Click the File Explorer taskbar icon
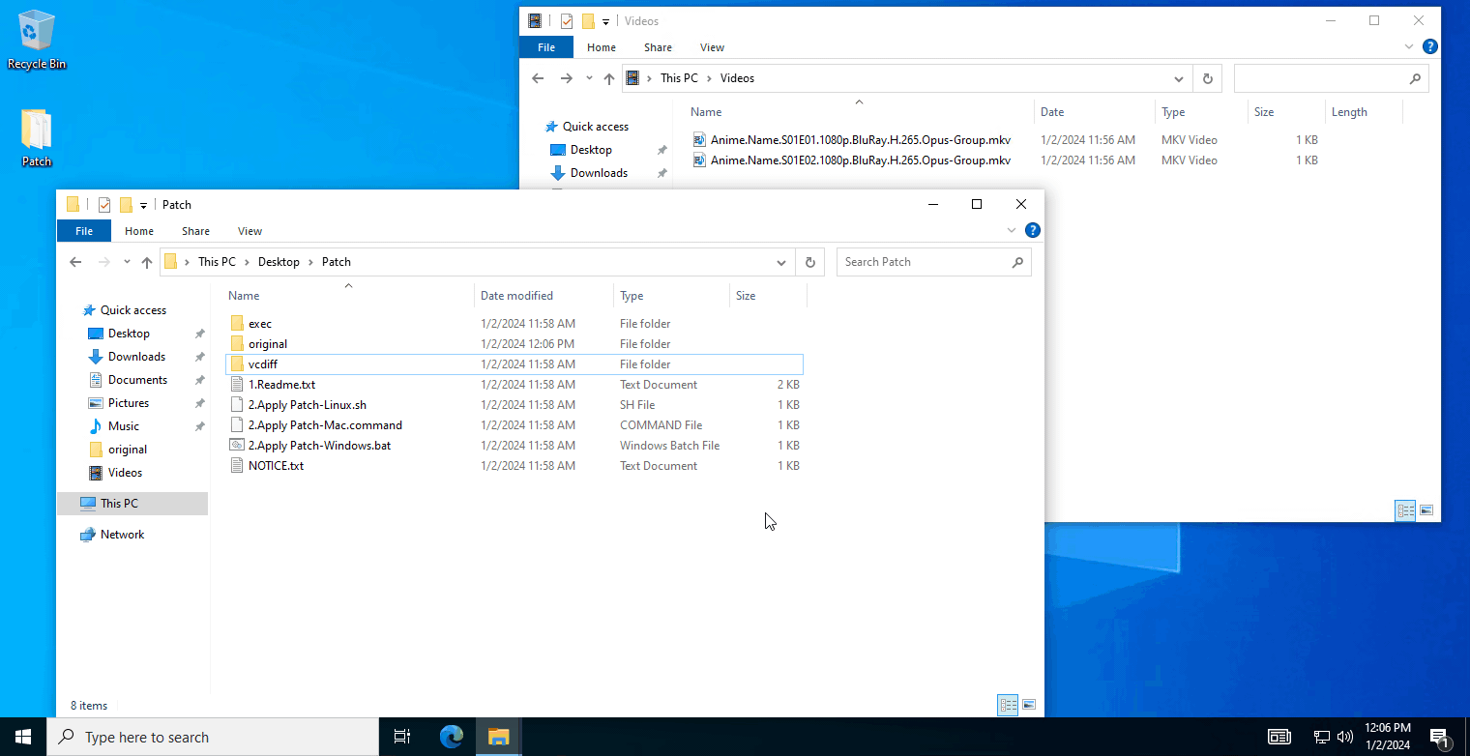This screenshot has height=756, width=1470. [498, 737]
